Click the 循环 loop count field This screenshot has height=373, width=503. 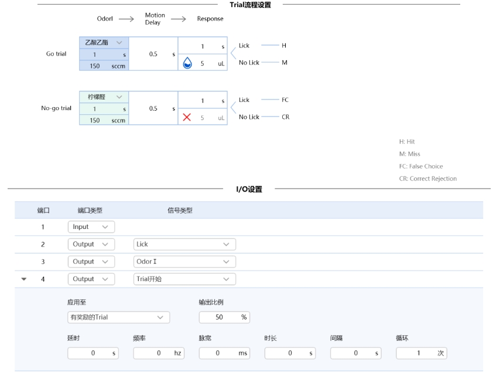[421, 354]
